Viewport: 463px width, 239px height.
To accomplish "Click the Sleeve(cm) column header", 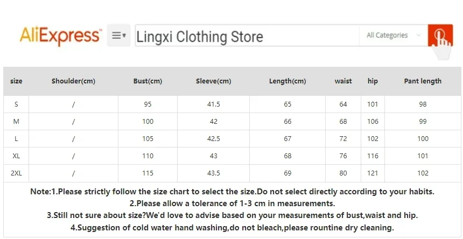I will (213, 81).
